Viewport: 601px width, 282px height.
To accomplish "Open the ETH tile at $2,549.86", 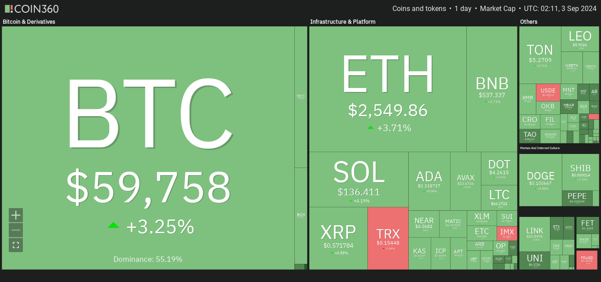I will tap(388, 89).
